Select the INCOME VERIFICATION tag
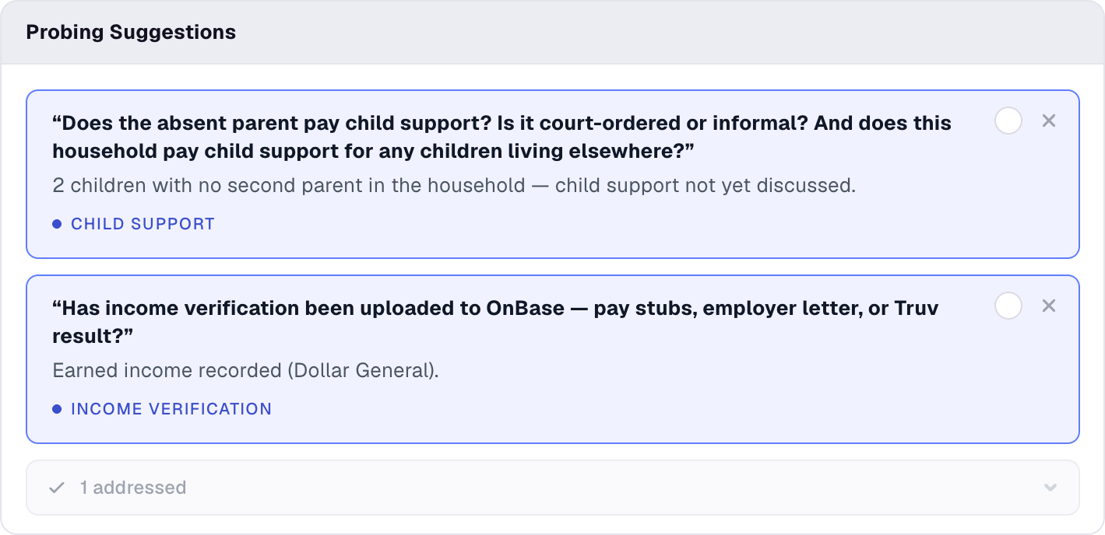This screenshot has width=1105, height=535. point(171,409)
